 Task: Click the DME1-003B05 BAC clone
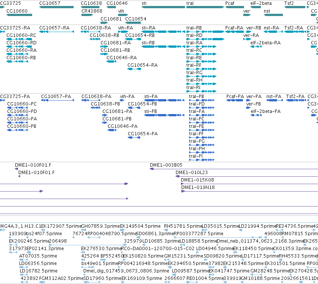point(234,169)
